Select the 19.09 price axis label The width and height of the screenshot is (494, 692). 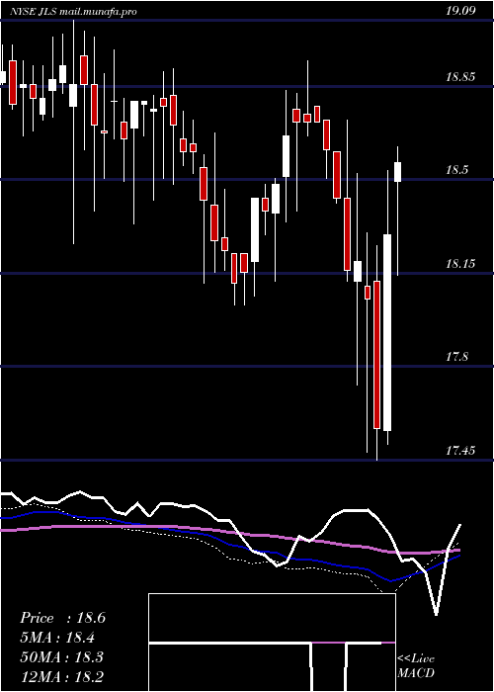click(460, 11)
